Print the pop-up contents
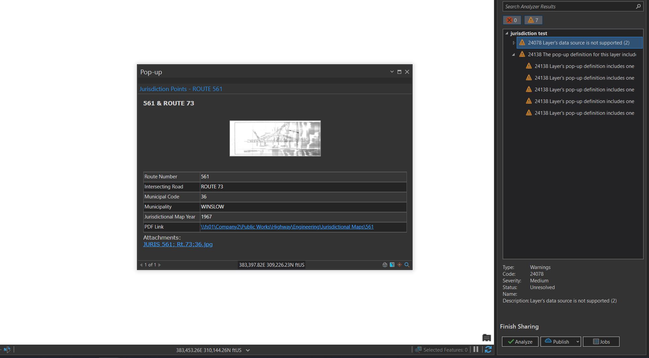 click(384, 265)
